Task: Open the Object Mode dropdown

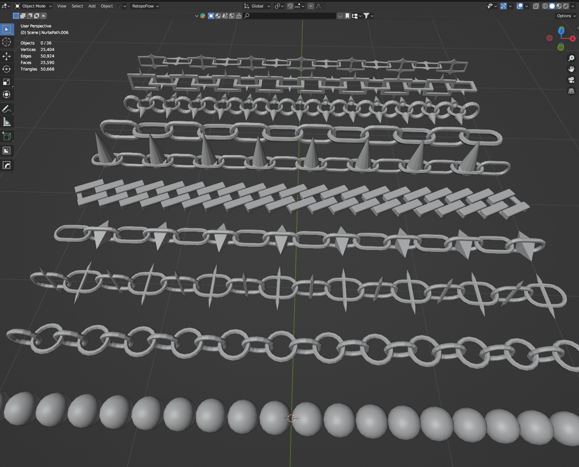Action: (33, 6)
